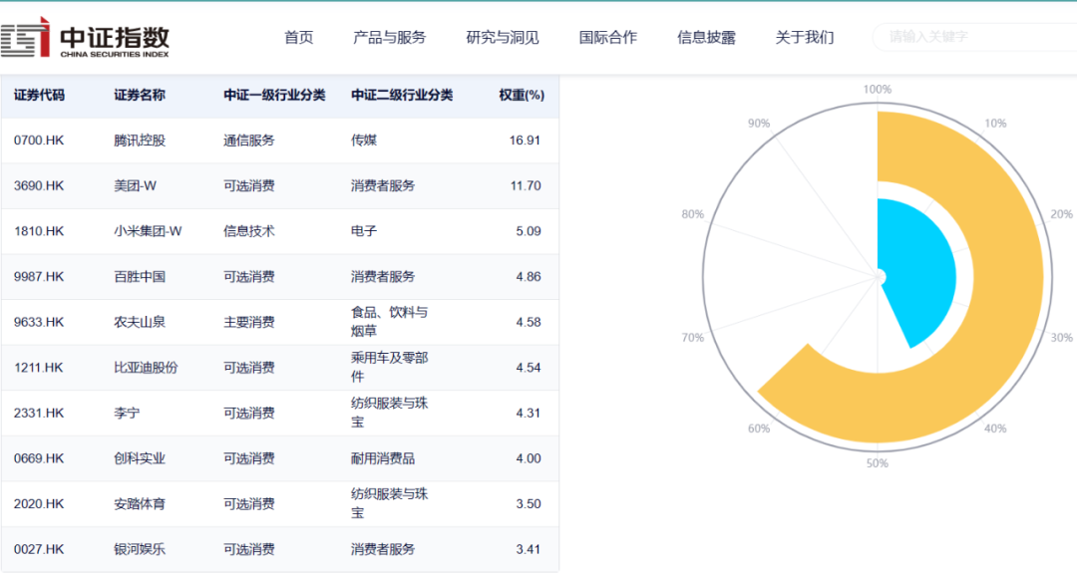Viewport: 1077px width, 573px height.
Task: Select the 比亚迪股份 row name
Action: (x=146, y=368)
